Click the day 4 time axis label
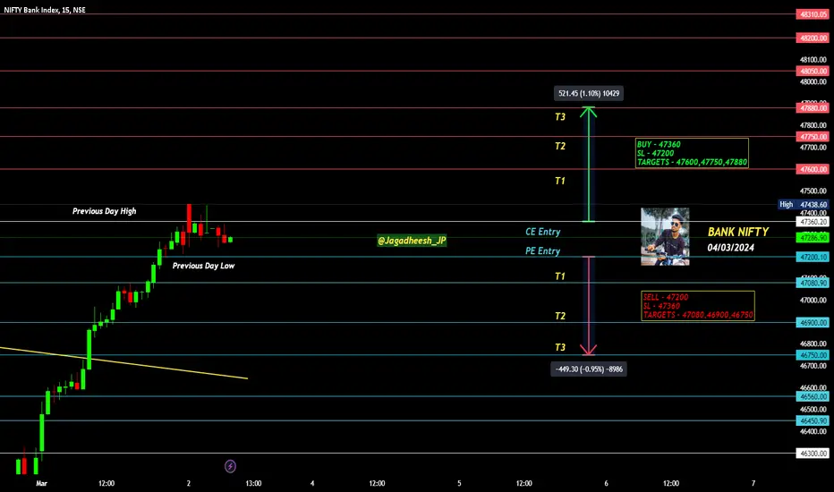 pyautogui.click(x=312, y=483)
